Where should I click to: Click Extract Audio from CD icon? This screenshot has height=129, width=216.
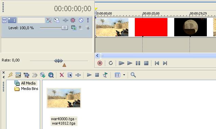click(x=43, y=75)
